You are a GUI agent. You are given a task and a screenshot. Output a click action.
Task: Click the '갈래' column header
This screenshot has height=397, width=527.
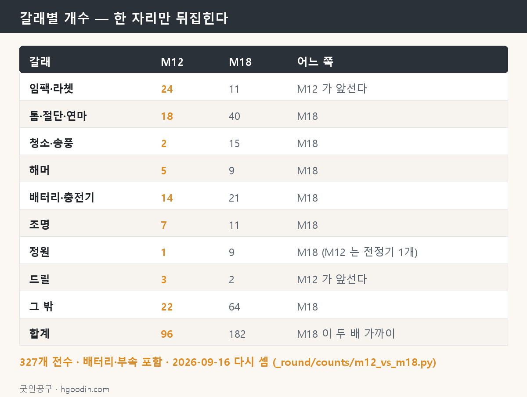40,62
